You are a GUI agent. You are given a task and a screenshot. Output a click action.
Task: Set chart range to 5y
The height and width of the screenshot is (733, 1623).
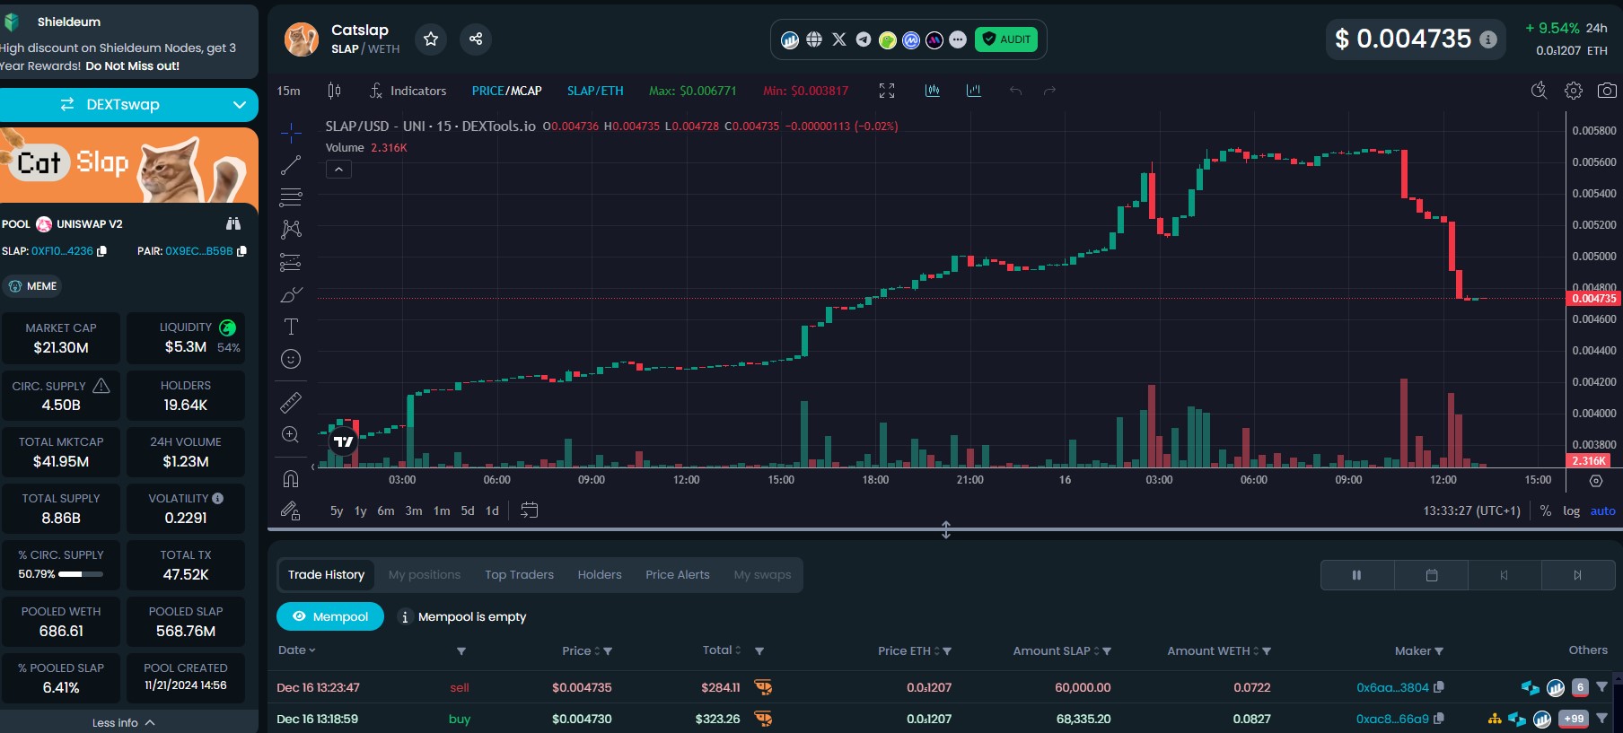pos(337,510)
